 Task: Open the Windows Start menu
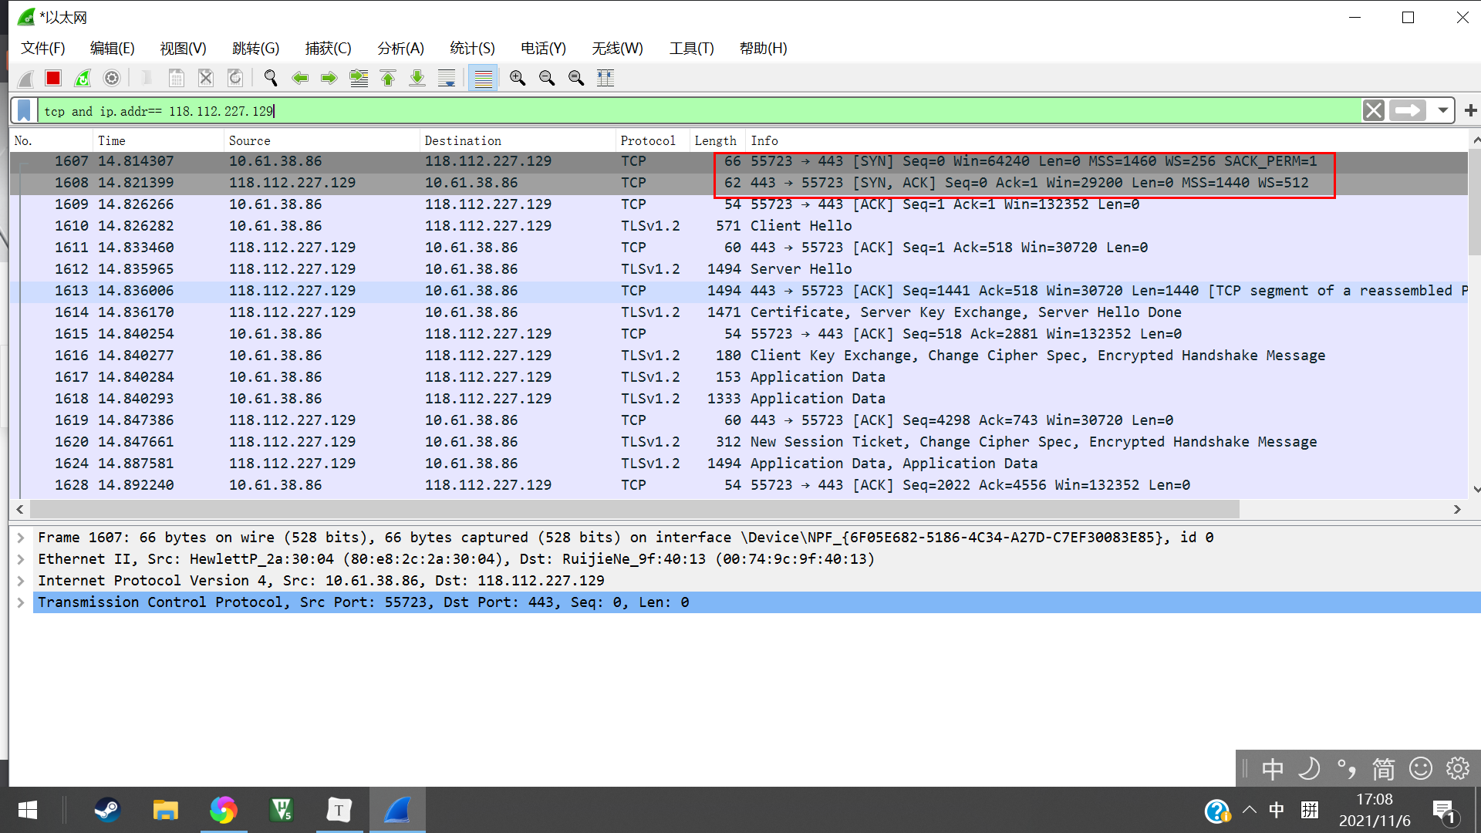coord(28,810)
